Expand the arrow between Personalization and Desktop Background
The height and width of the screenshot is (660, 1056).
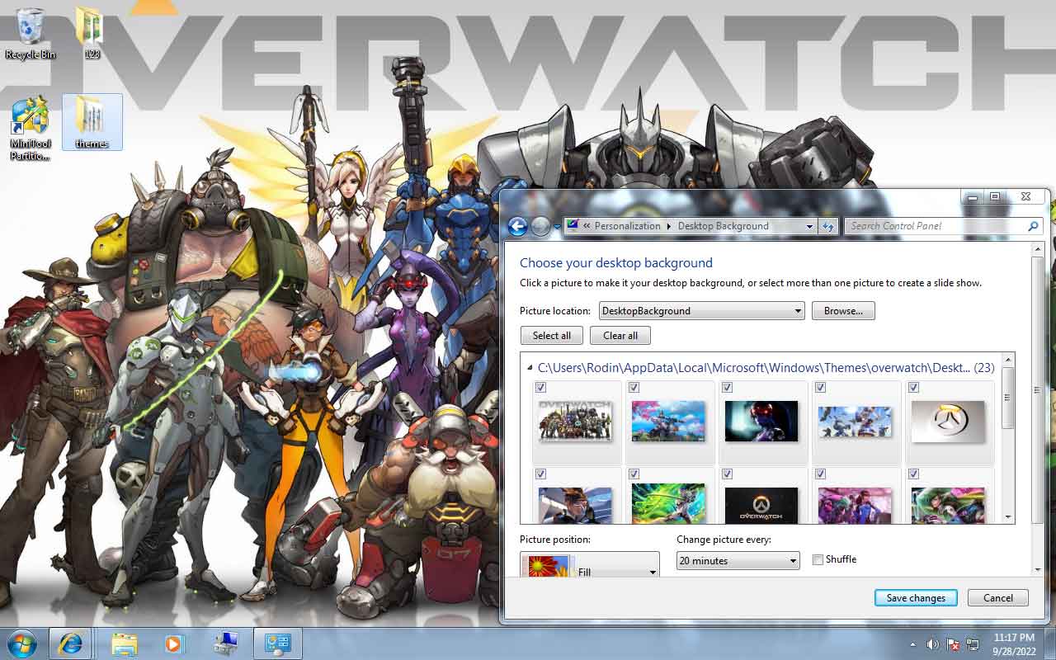click(x=669, y=226)
